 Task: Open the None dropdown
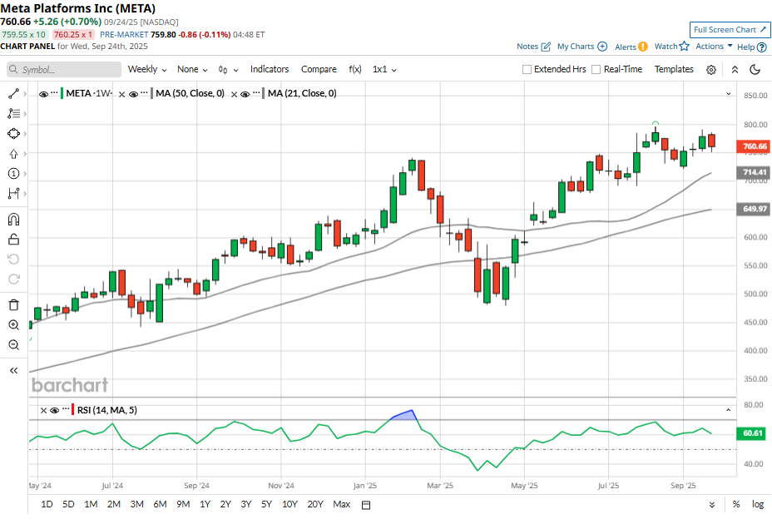pyautogui.click(x=192, y=69)
